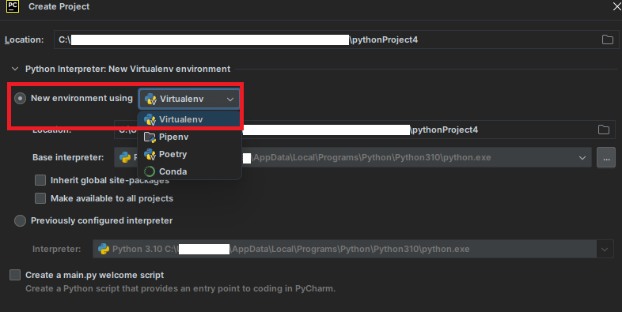Choose Conda from the dropdown list

189,171
